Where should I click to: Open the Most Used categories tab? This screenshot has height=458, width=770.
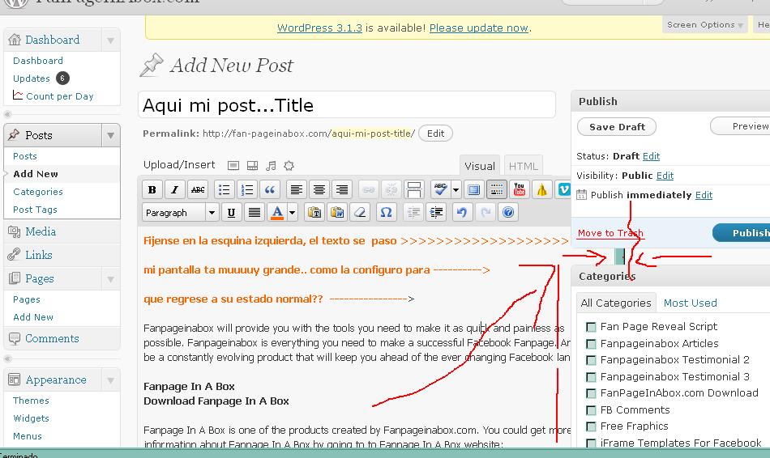point(690,303)
